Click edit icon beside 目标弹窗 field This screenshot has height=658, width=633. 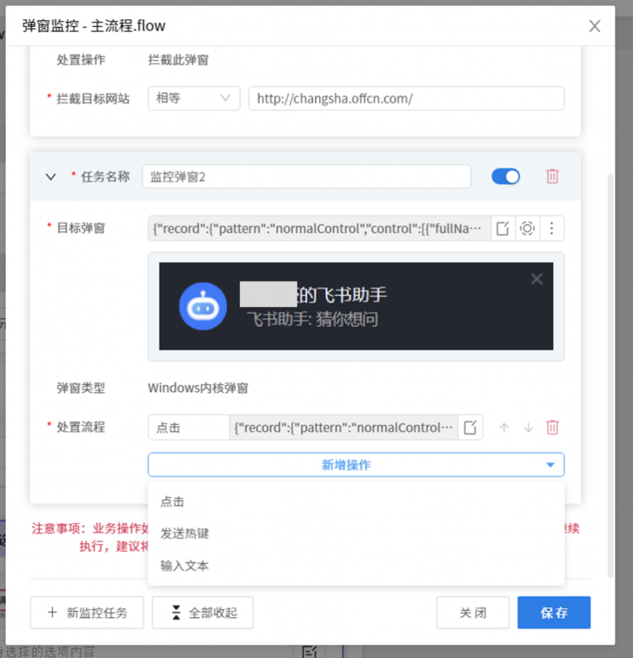503,228
